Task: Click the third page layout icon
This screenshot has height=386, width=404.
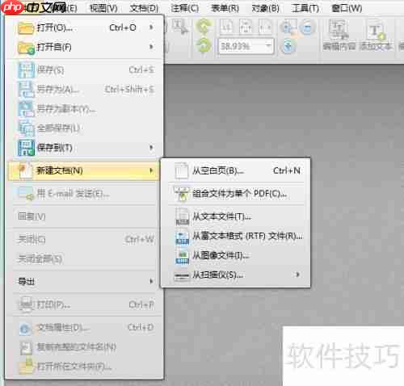Action: [x=265, y=27]
